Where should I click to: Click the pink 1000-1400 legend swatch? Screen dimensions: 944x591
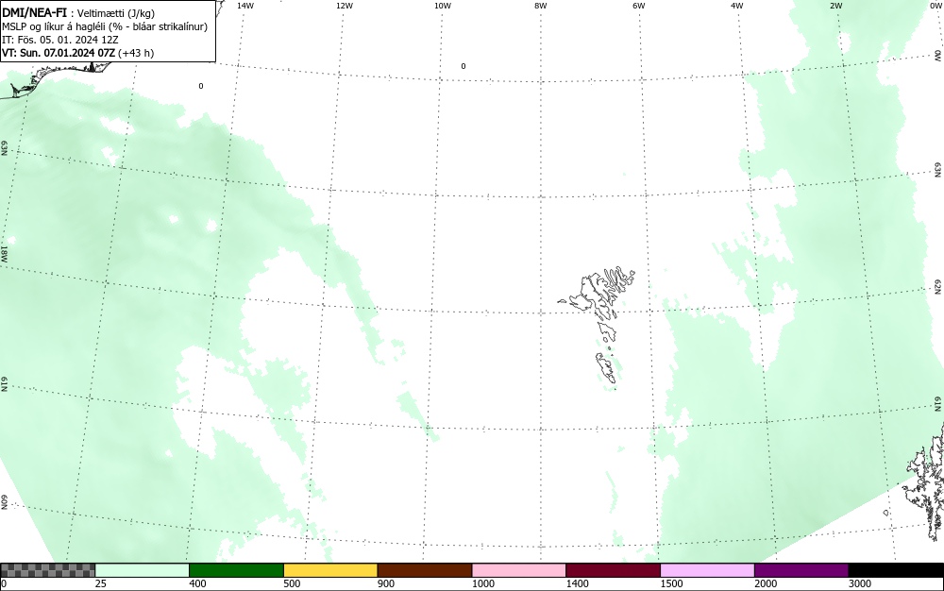pyautogui.click(x=519, y=570)
